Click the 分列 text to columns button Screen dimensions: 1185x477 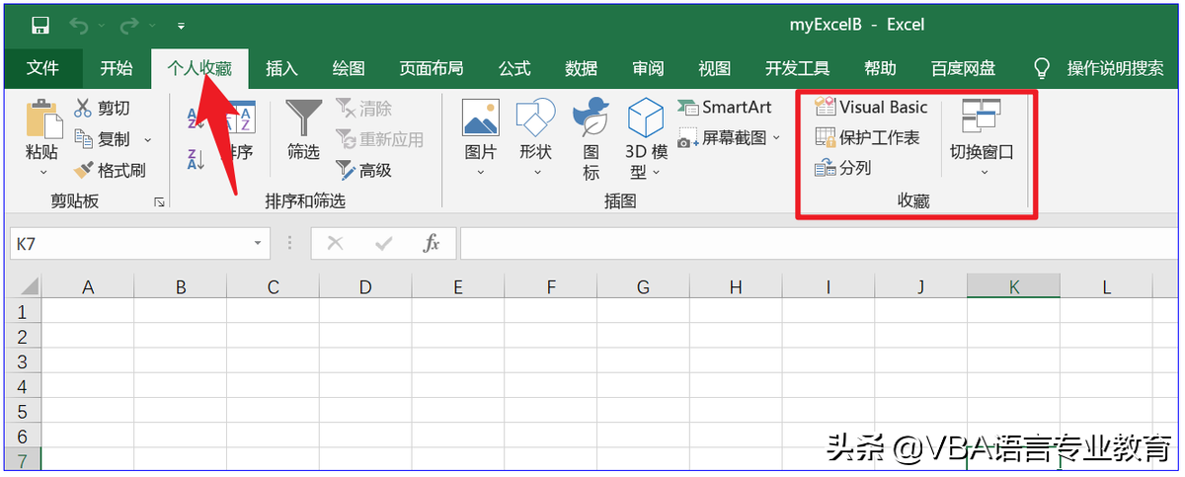click(x=843, y=168)
